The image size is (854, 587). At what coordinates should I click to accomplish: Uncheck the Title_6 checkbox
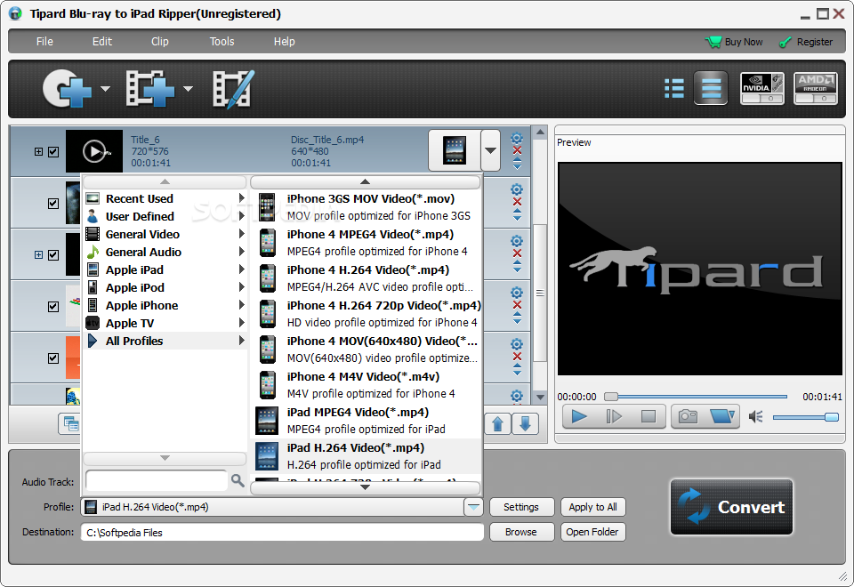click(x=53, y=152)
